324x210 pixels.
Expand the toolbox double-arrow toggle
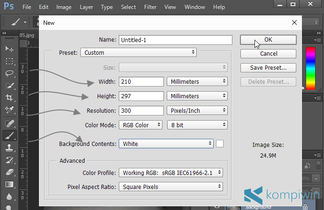point(4,33)
